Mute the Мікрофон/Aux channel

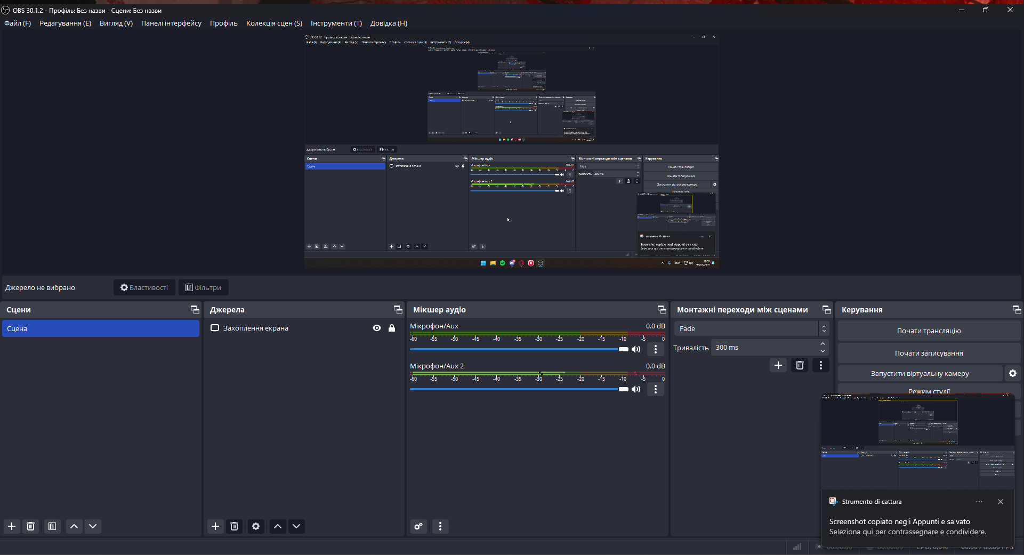click(x=636, y=349)
